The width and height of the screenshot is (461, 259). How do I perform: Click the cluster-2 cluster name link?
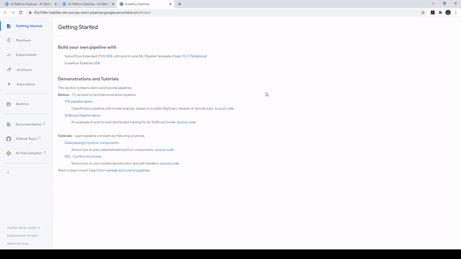pyautogui.click(x=34, y=228)
